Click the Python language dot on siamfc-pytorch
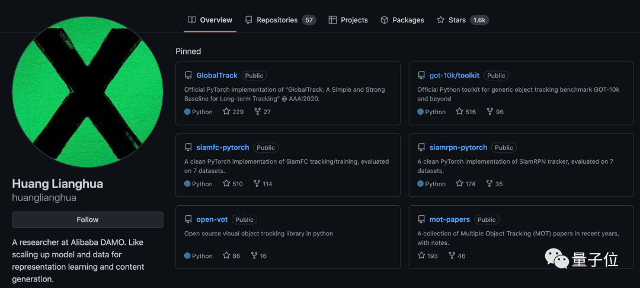This screenshot has width=640, height=288. point(187,184)
